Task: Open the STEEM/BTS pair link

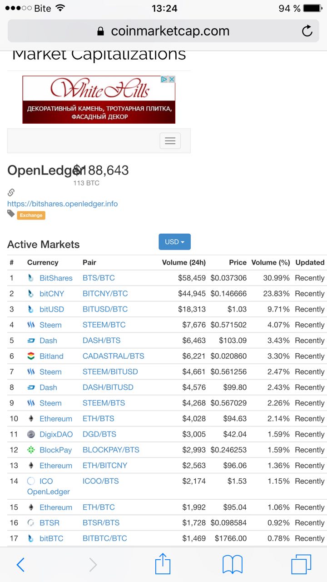Action: pyautogui.click(x=104, y=403)
